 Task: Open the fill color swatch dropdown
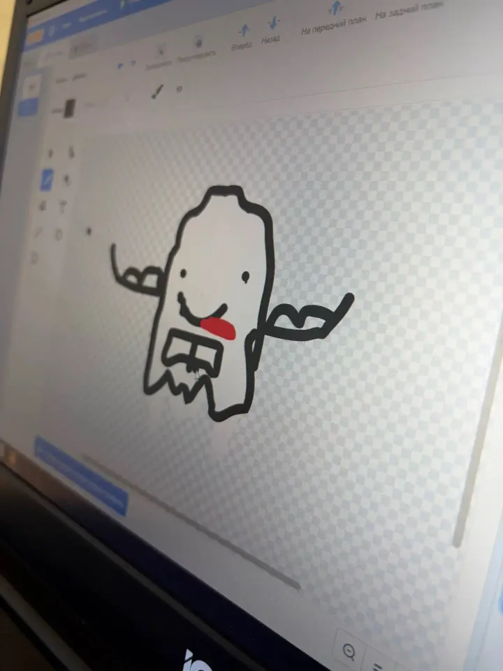click(69, 108)
